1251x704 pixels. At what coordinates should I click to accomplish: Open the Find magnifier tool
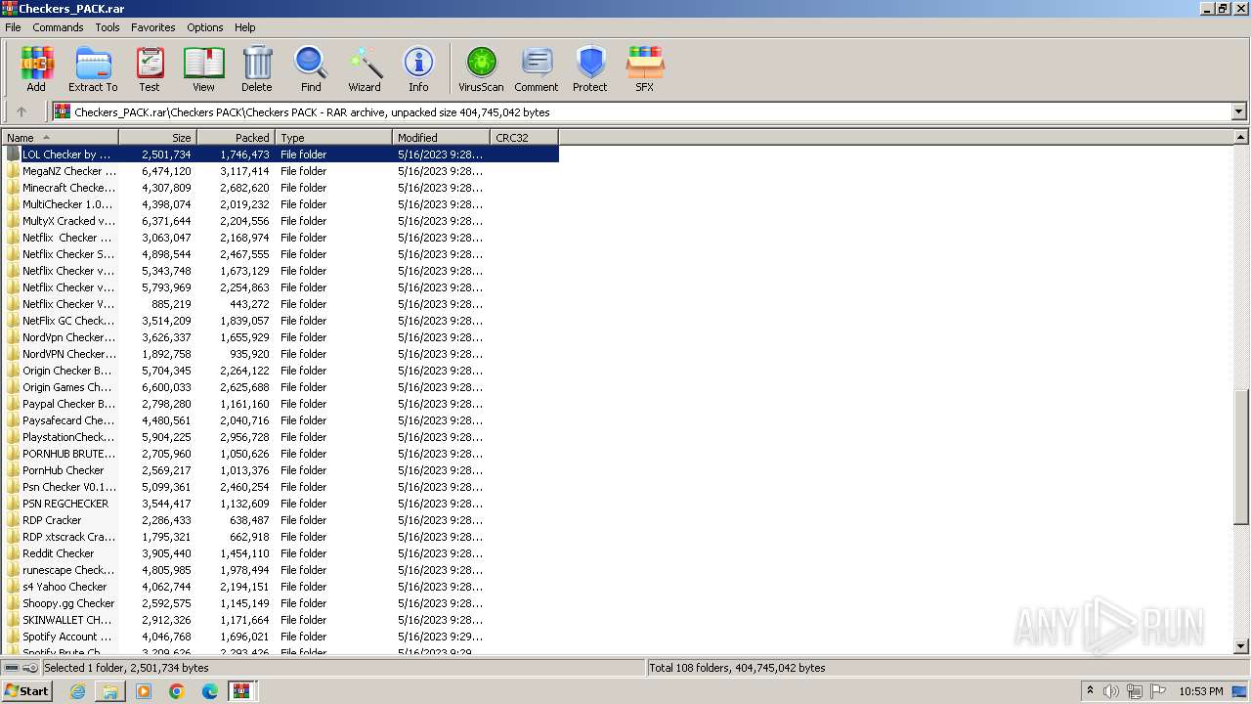point(311,69)
